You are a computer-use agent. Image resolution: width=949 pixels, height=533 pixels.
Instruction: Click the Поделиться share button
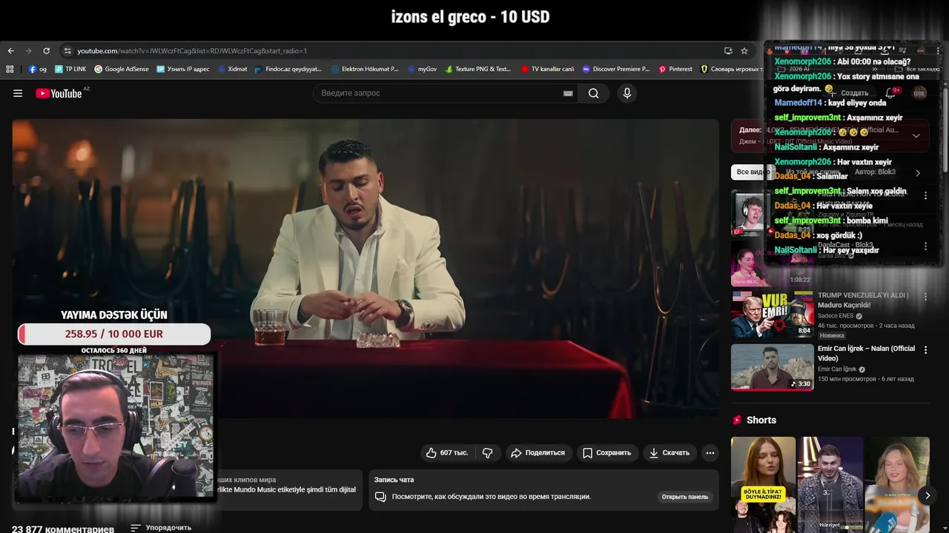(538, 452)
